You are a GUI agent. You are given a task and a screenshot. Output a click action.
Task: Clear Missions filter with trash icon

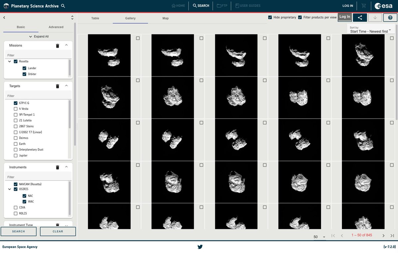click(57, 45)
